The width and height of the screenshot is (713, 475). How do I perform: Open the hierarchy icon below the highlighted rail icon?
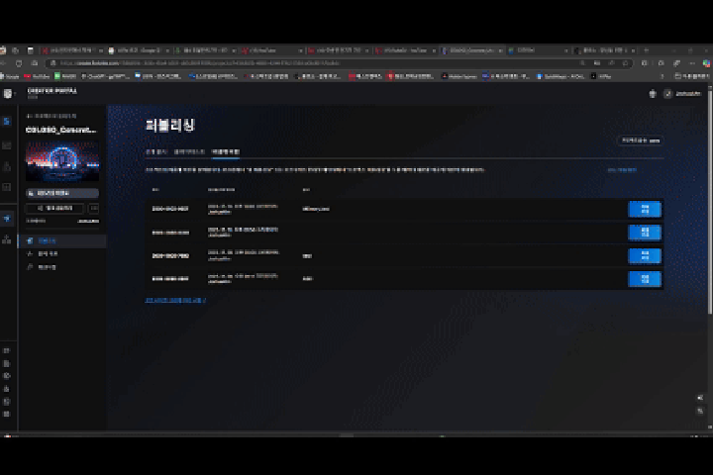(7, 239)
